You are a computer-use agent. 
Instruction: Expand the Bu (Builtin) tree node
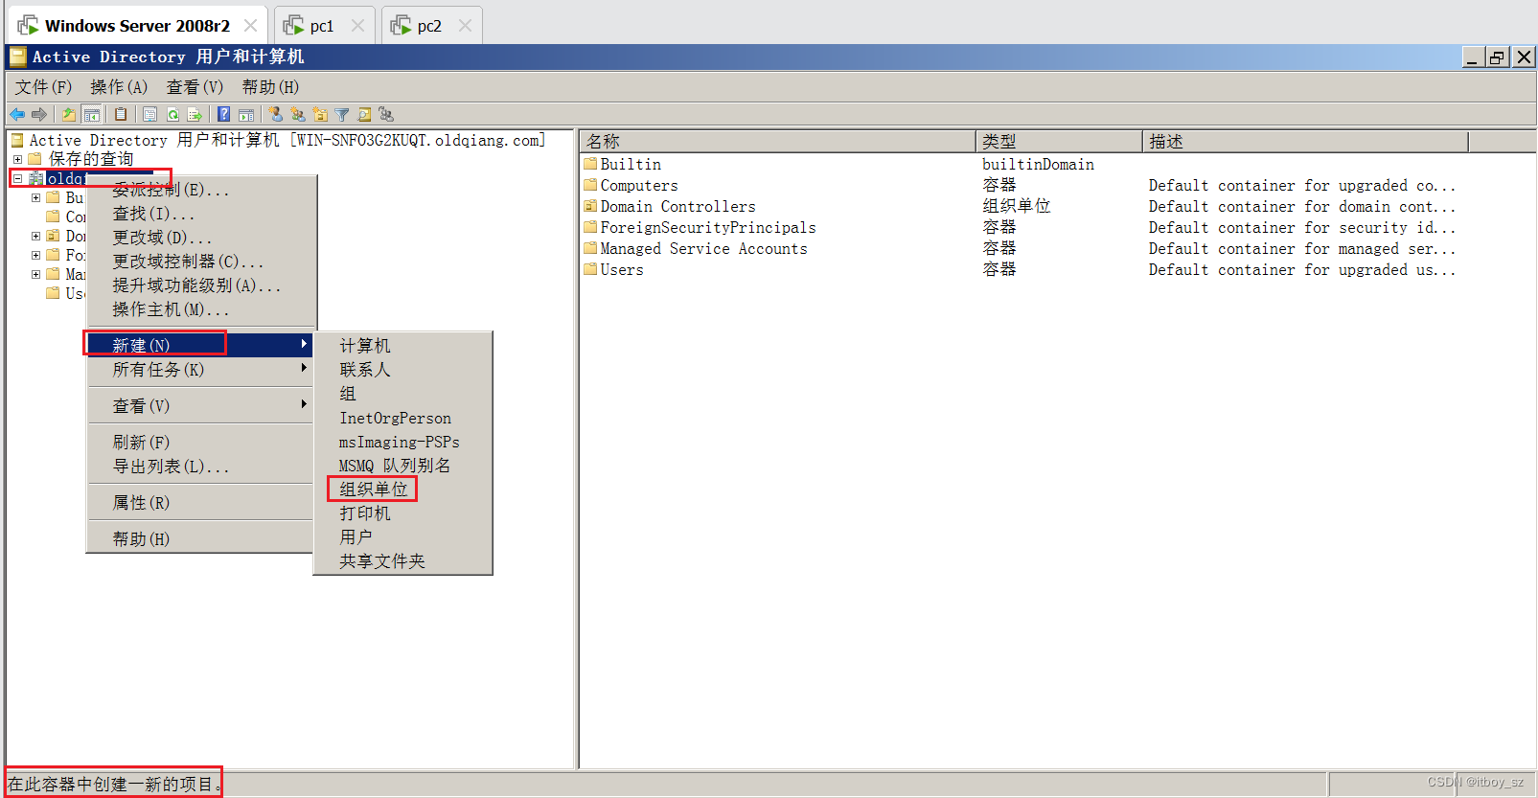click(x=35, y=197)
